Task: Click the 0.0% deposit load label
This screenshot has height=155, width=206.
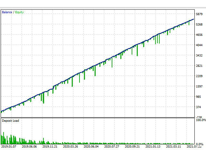Action: click(200, 144)
